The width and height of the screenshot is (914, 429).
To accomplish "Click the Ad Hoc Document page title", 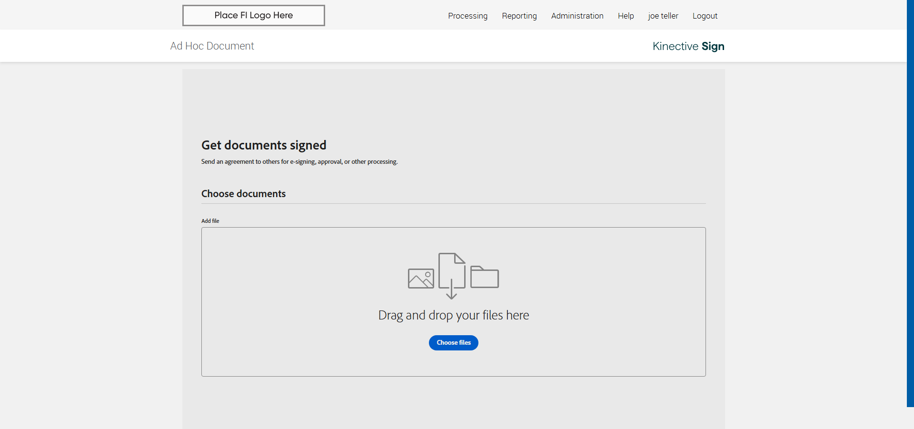I will 212,46.
